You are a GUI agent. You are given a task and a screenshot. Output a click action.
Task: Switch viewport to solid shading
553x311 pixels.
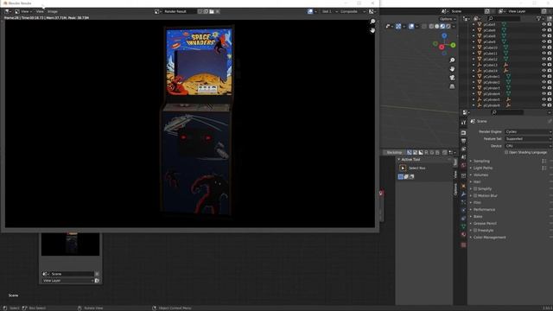[x=437, y=27]
